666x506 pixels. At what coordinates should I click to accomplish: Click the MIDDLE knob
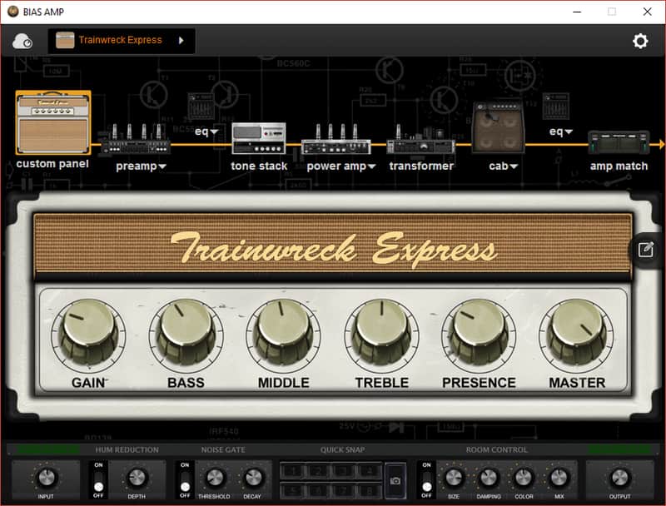point(284,333)
